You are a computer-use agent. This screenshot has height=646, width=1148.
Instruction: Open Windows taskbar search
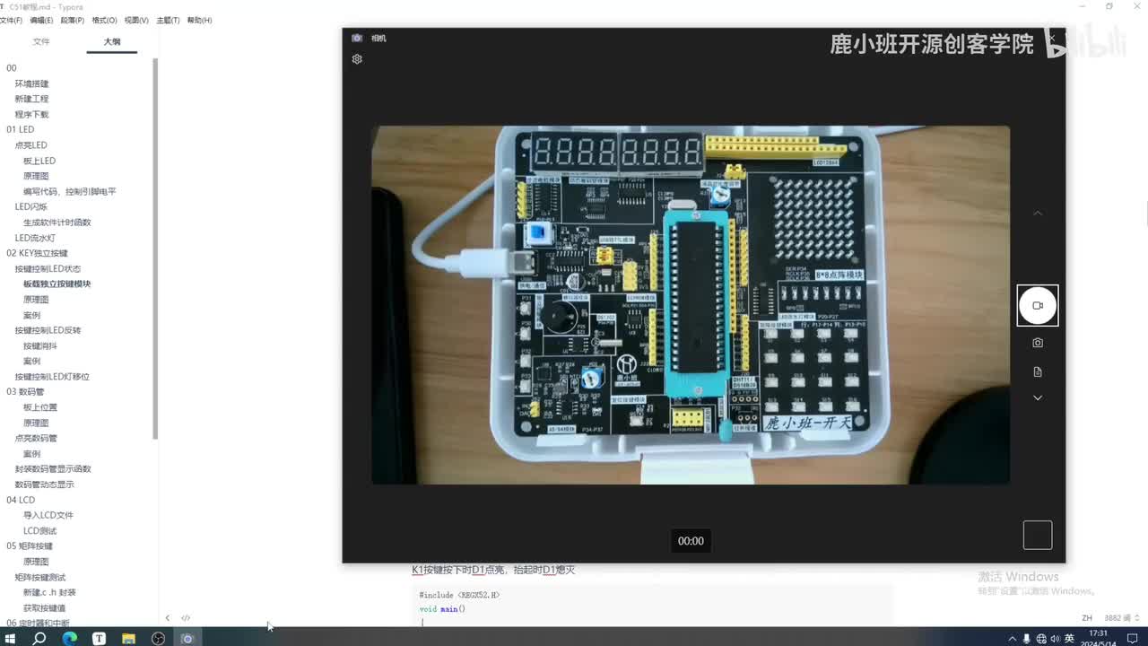coord(39,638)
